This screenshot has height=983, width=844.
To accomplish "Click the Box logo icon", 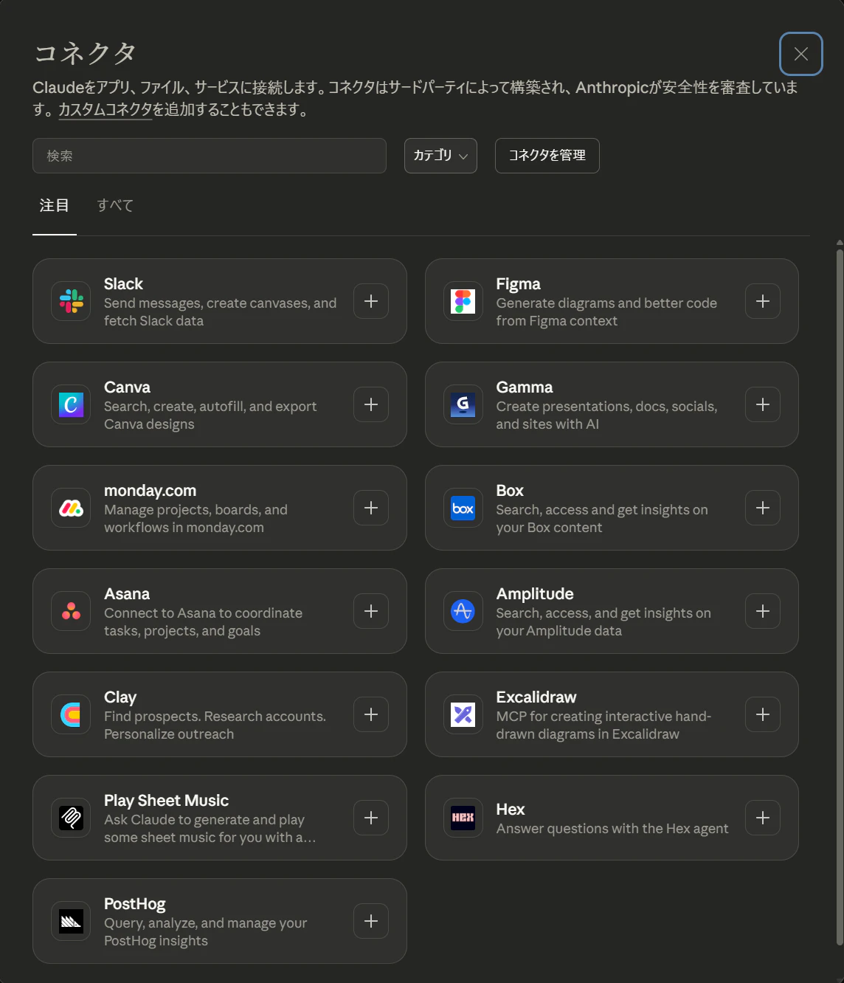I will (x=463, y=508).
